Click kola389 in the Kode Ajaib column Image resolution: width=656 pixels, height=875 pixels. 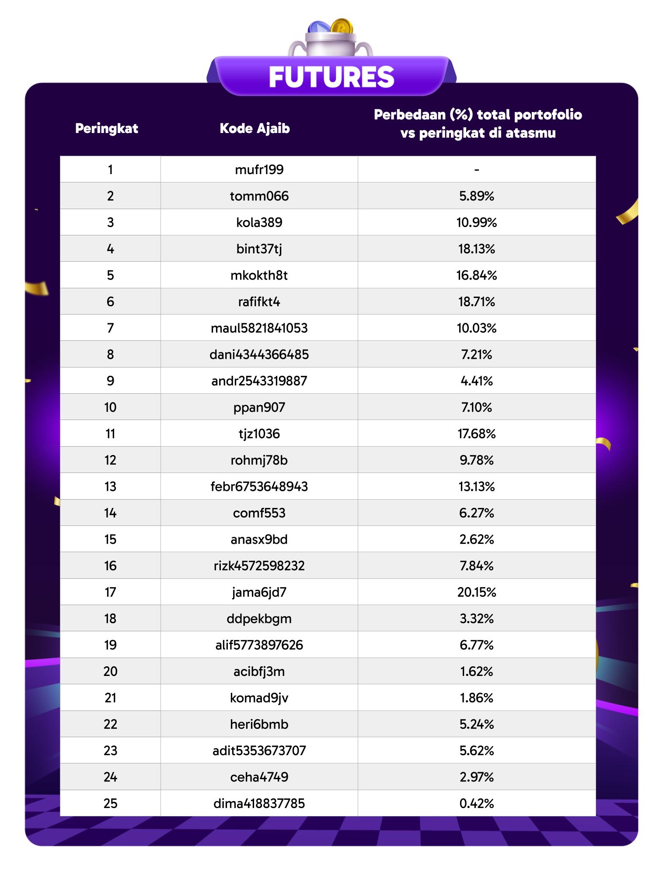[x=259, y=222]
